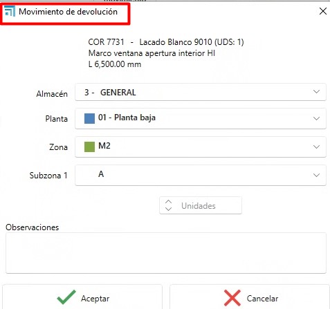This screenshot has width=330, height=309.
Task: Click the app logo icon in title bar
Action: click(x=10, y=11)
